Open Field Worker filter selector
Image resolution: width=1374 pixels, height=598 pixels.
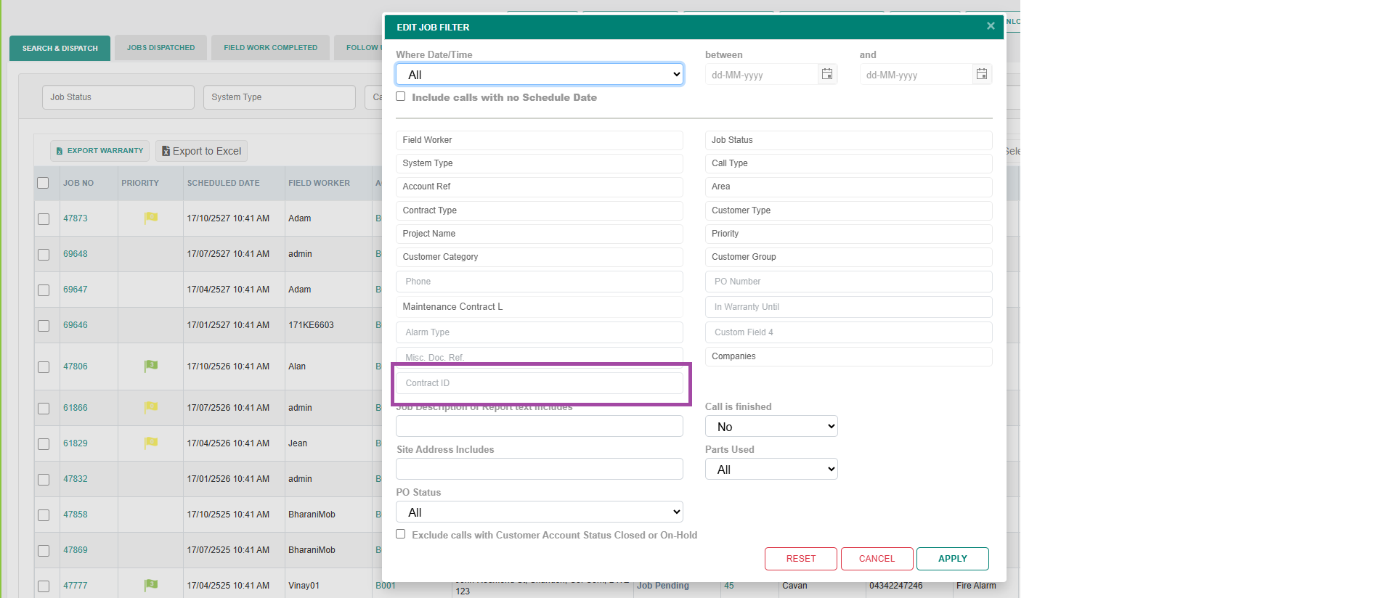tap(540, 140)
